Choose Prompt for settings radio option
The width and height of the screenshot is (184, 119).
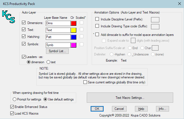15,99
